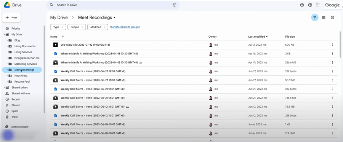Image resolution: width=343 pixels, height=142 pixels.
Task: Open Shared with me
Action: pos(21,93)
